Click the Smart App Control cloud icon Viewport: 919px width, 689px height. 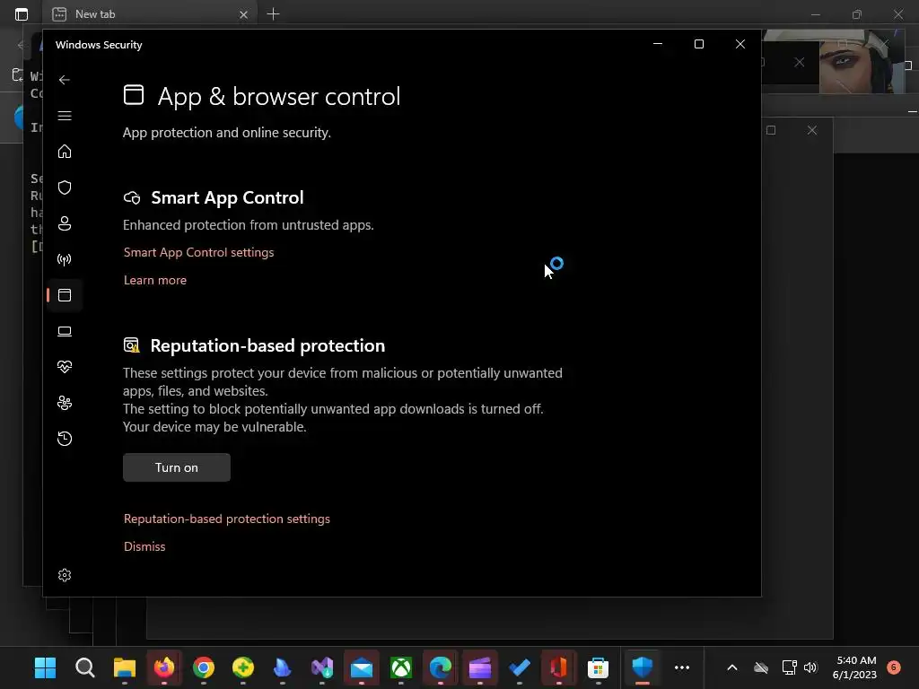click(x=132, y=198)
